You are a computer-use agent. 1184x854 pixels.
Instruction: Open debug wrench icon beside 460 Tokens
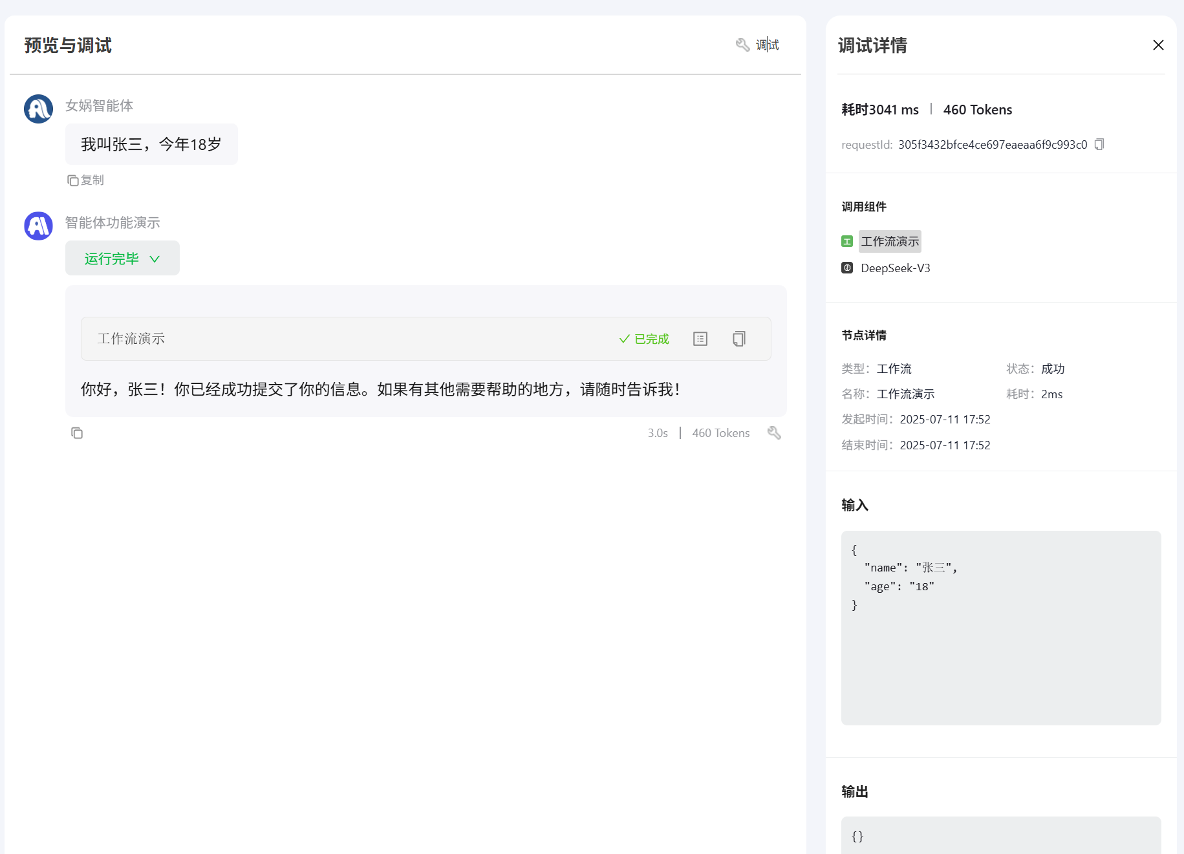[774, 433]
